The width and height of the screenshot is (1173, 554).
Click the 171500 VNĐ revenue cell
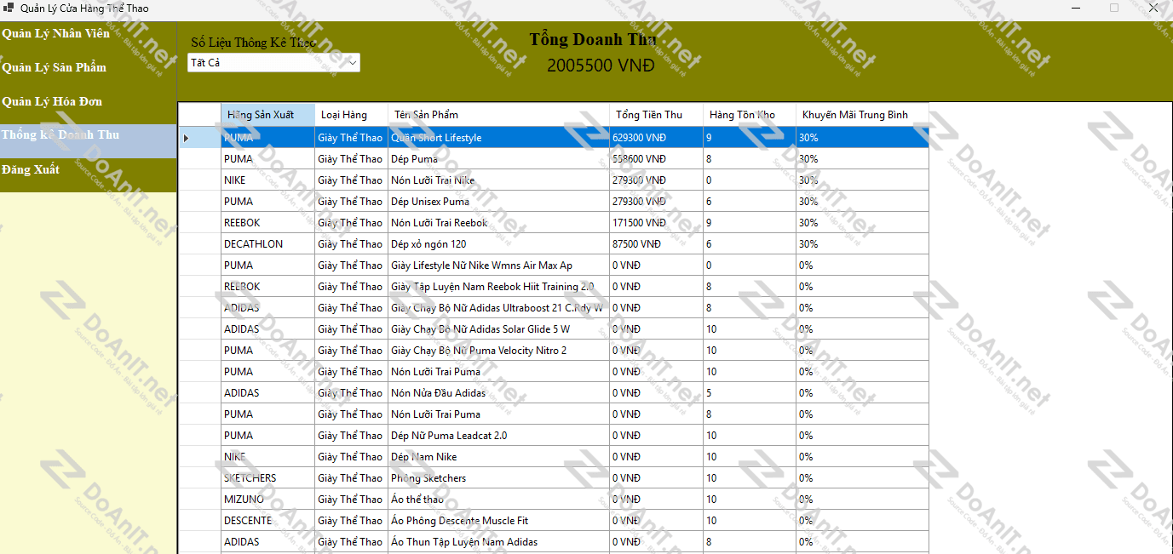tap(656, 223)
